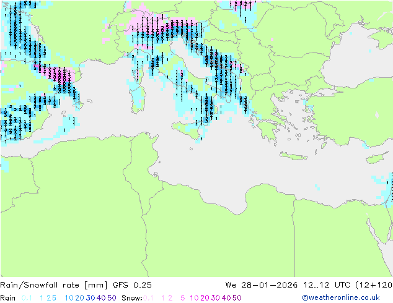Pick the Rain 0.1 legend color value

click(x=27, y=298)
